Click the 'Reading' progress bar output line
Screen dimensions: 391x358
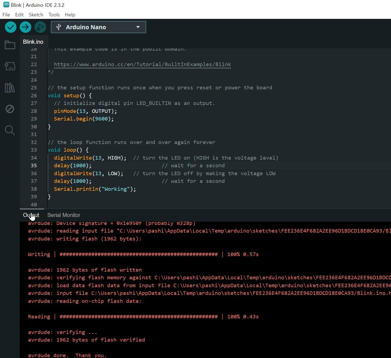(x=143, y=316)
